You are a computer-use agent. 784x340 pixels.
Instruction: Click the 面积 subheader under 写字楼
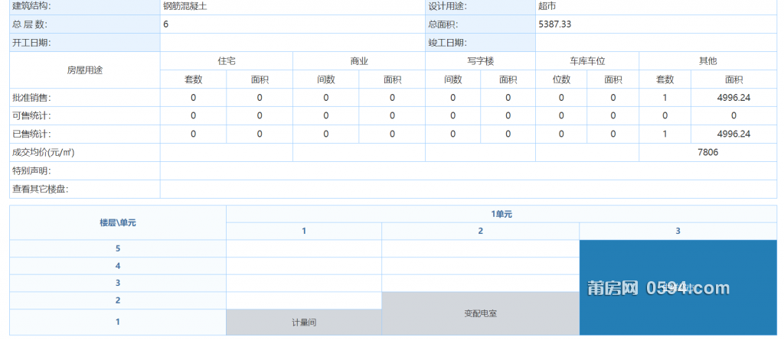pyautogui.click(x=508, y=79)
